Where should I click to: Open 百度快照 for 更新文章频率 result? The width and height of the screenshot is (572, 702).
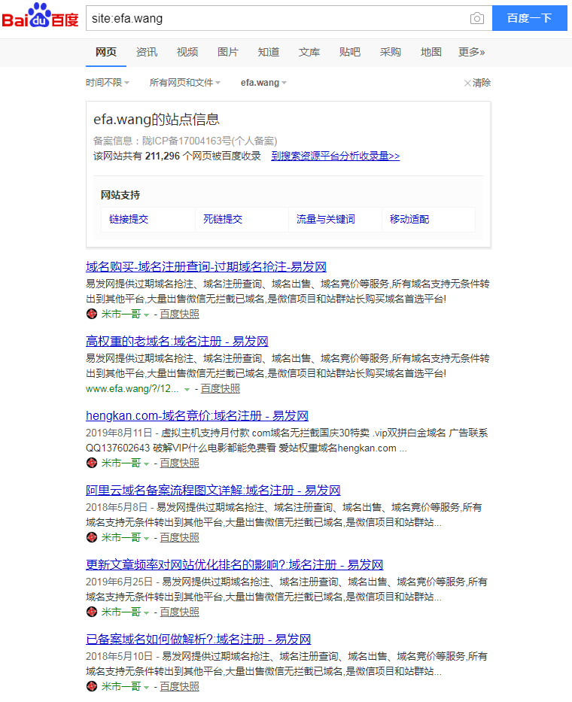[x=179, y=612]
